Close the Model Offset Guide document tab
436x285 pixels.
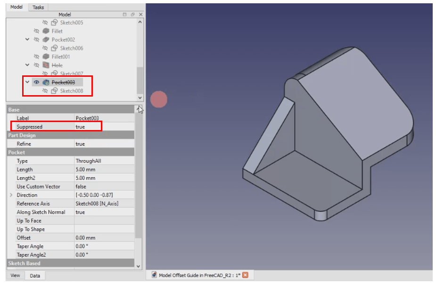click(245, 275)
